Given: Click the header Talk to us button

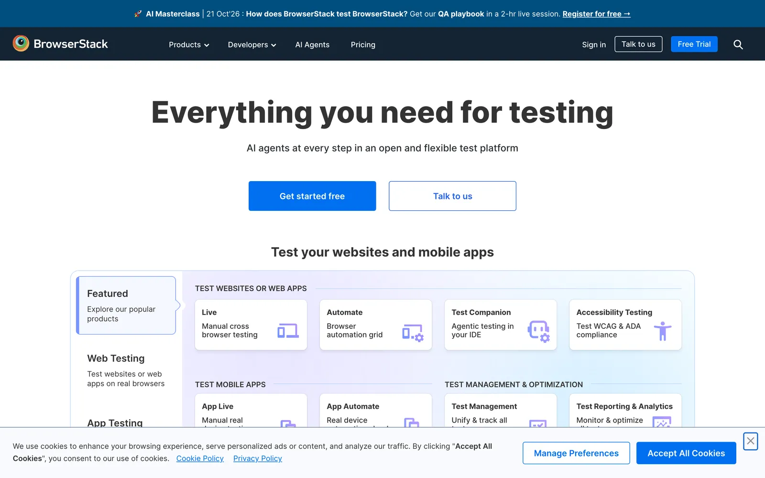Looking at the screenshot, I should coord(638,44).
